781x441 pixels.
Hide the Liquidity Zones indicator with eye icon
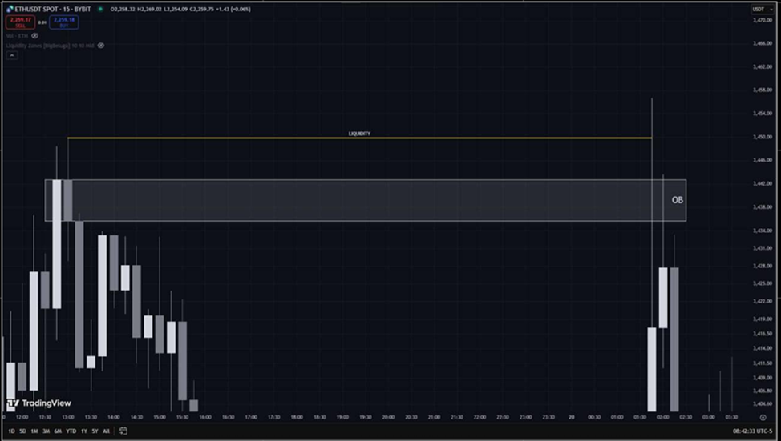coord(101,46)
